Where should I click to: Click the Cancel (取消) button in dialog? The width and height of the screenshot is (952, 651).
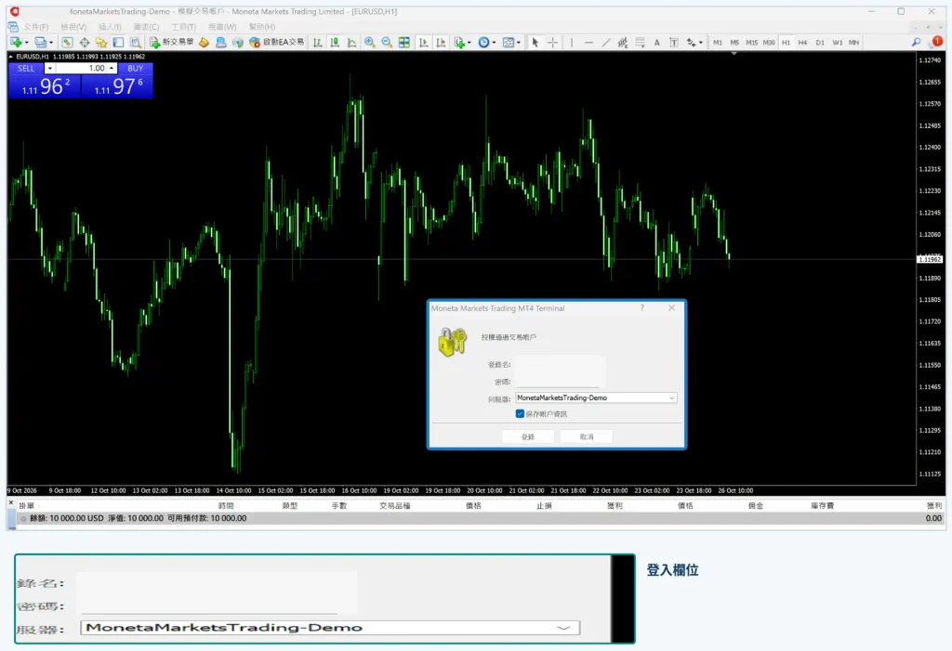tap(586, 436)
